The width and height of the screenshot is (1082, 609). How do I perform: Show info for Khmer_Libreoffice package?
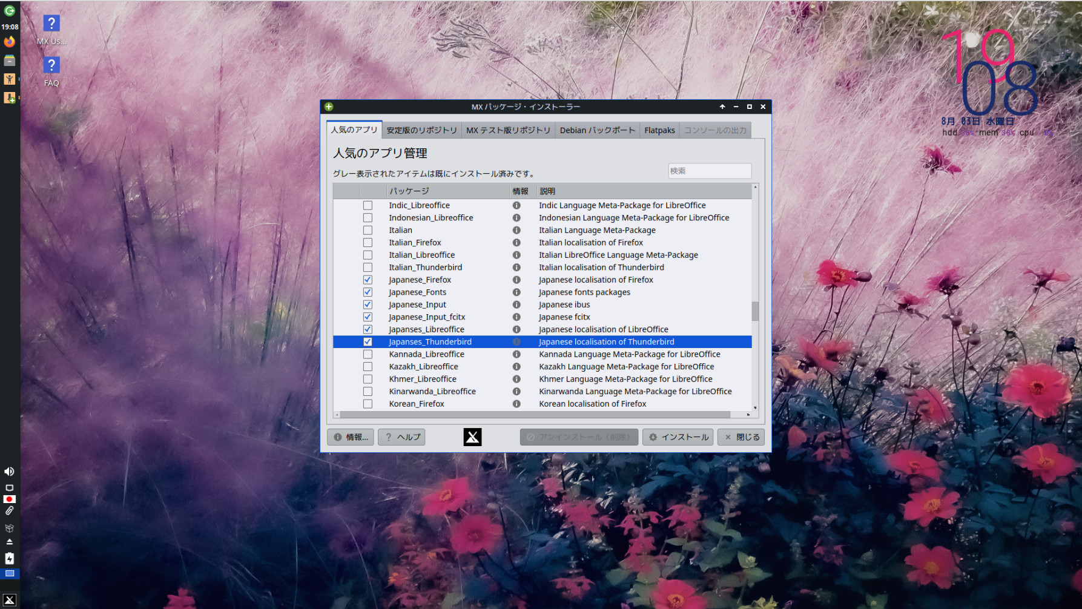point(516,379)
